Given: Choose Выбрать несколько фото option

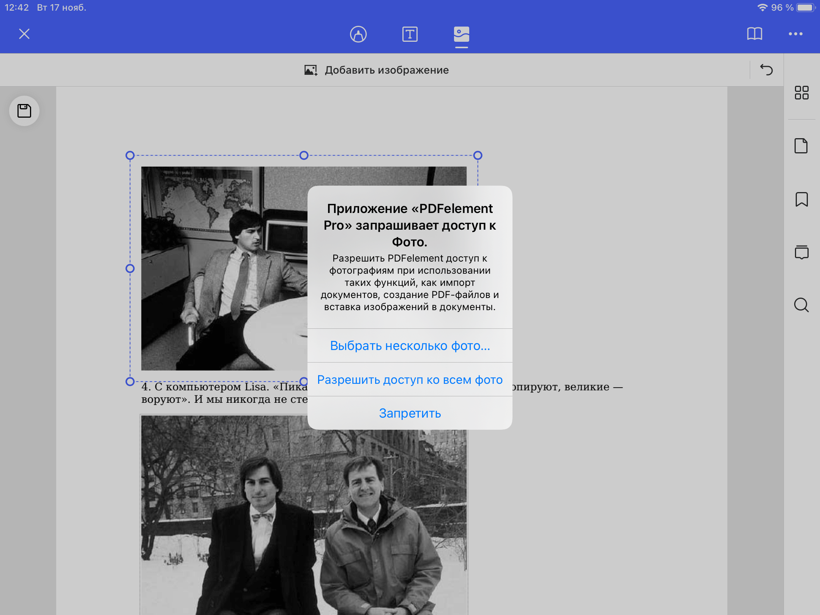Looking at the screenshot, I should [x=410, y=345].
